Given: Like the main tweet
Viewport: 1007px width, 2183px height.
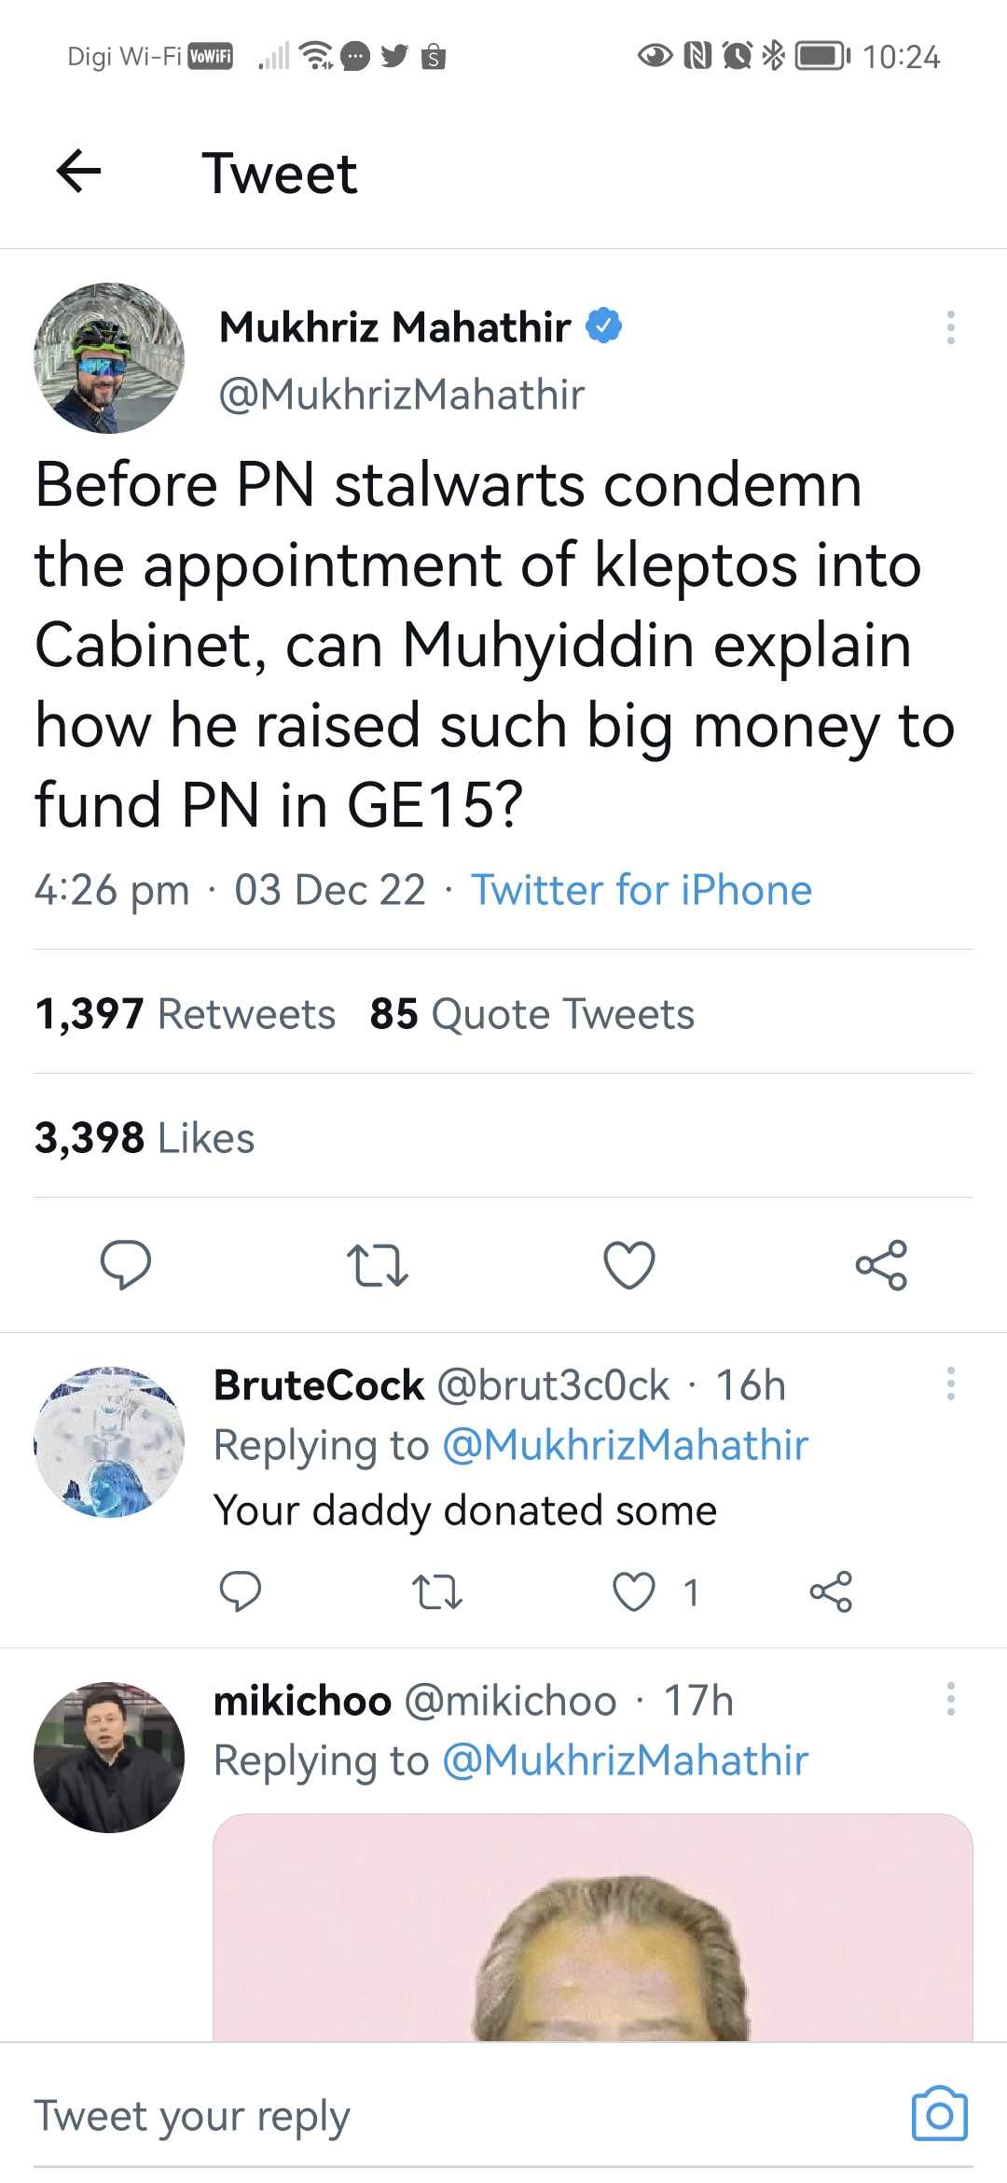Looking at the screenshot, I should 629,1265.
